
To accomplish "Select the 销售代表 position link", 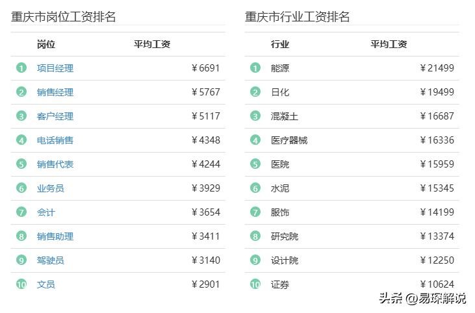I will pos(55,164).
